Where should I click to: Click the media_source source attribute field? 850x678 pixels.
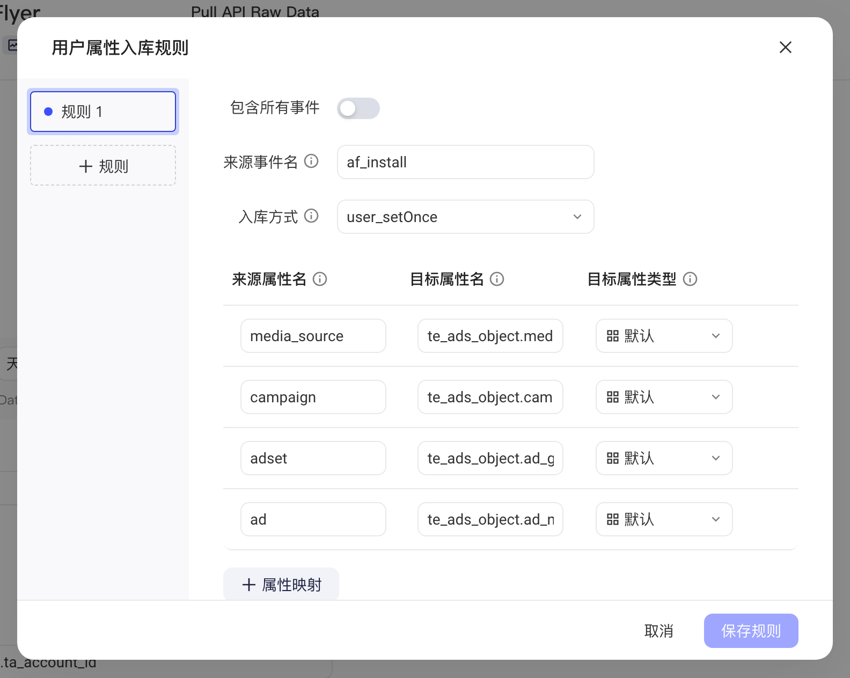(313, 336)
